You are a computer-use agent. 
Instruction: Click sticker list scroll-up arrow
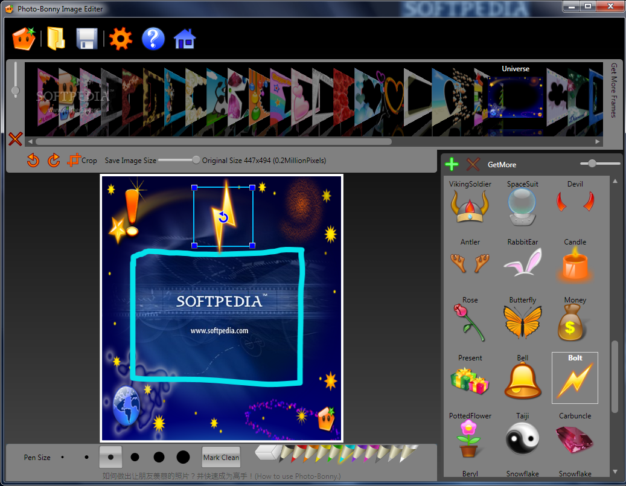tap(615, 181)
